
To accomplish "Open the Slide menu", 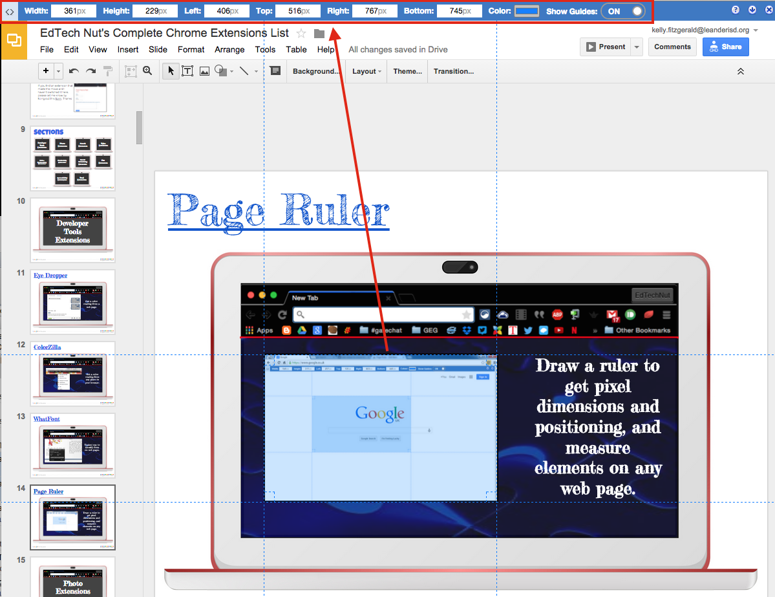I will (x=158, y=49).
